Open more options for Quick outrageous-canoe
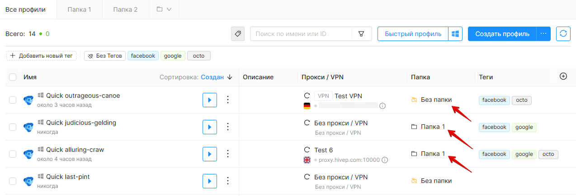576x196 pixels. pos(228,100)
